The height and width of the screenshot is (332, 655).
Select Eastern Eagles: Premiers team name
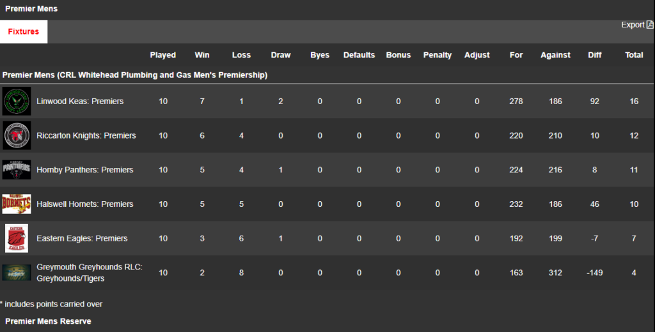pos(82,238)
